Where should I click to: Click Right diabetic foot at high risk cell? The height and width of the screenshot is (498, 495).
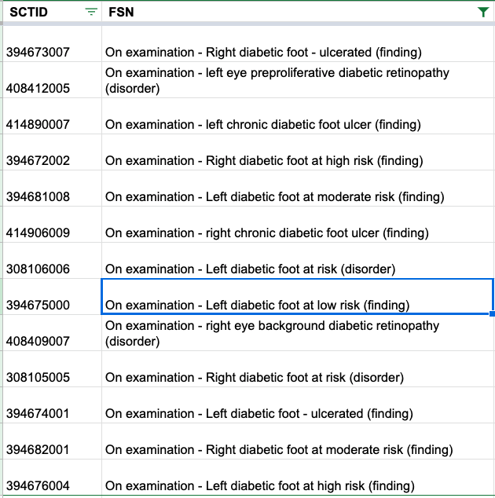(298, 152)
